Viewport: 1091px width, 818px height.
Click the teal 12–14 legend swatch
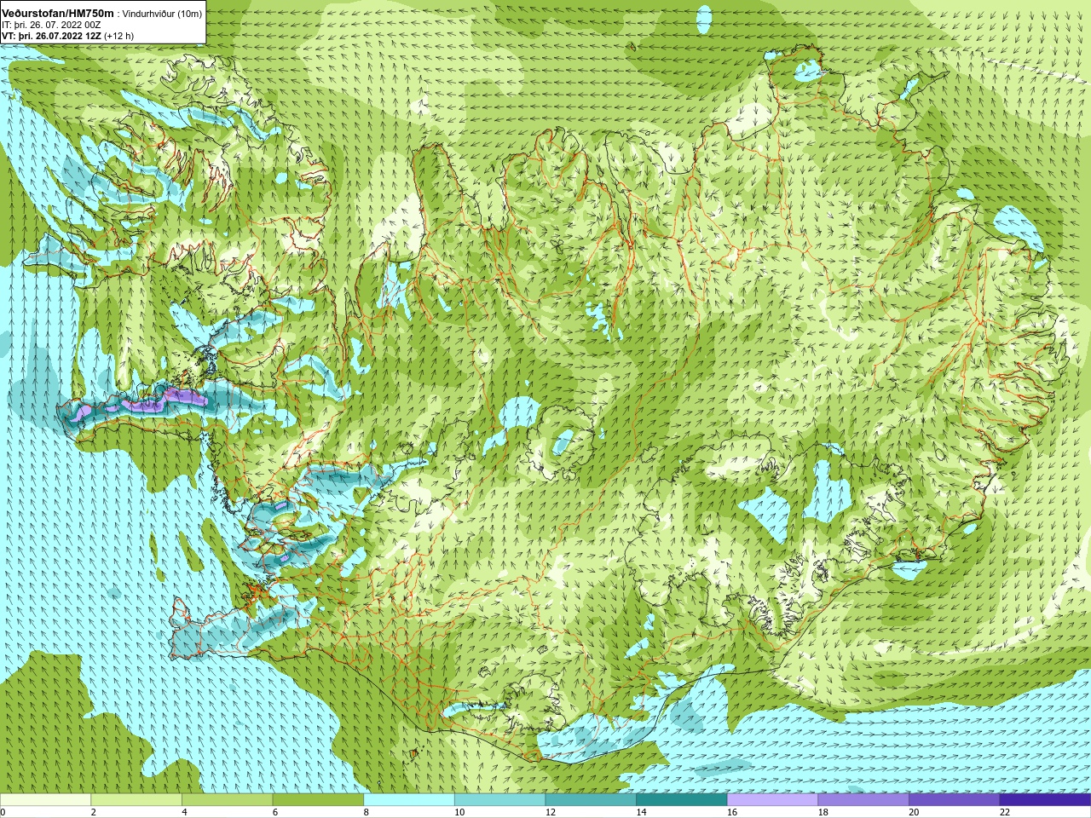[x=591, y=800]
